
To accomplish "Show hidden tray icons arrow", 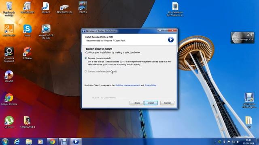I will [x=215, y=142].
